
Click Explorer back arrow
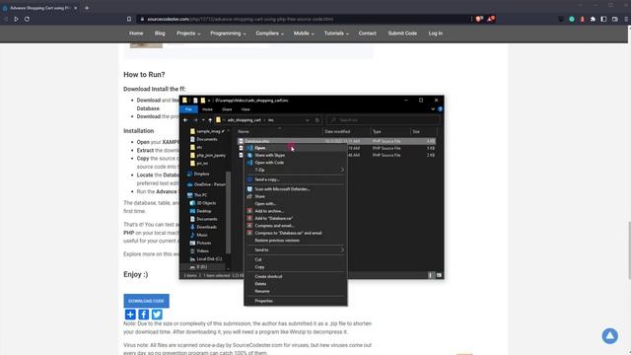pyautogui.click(x=185, y=120)
